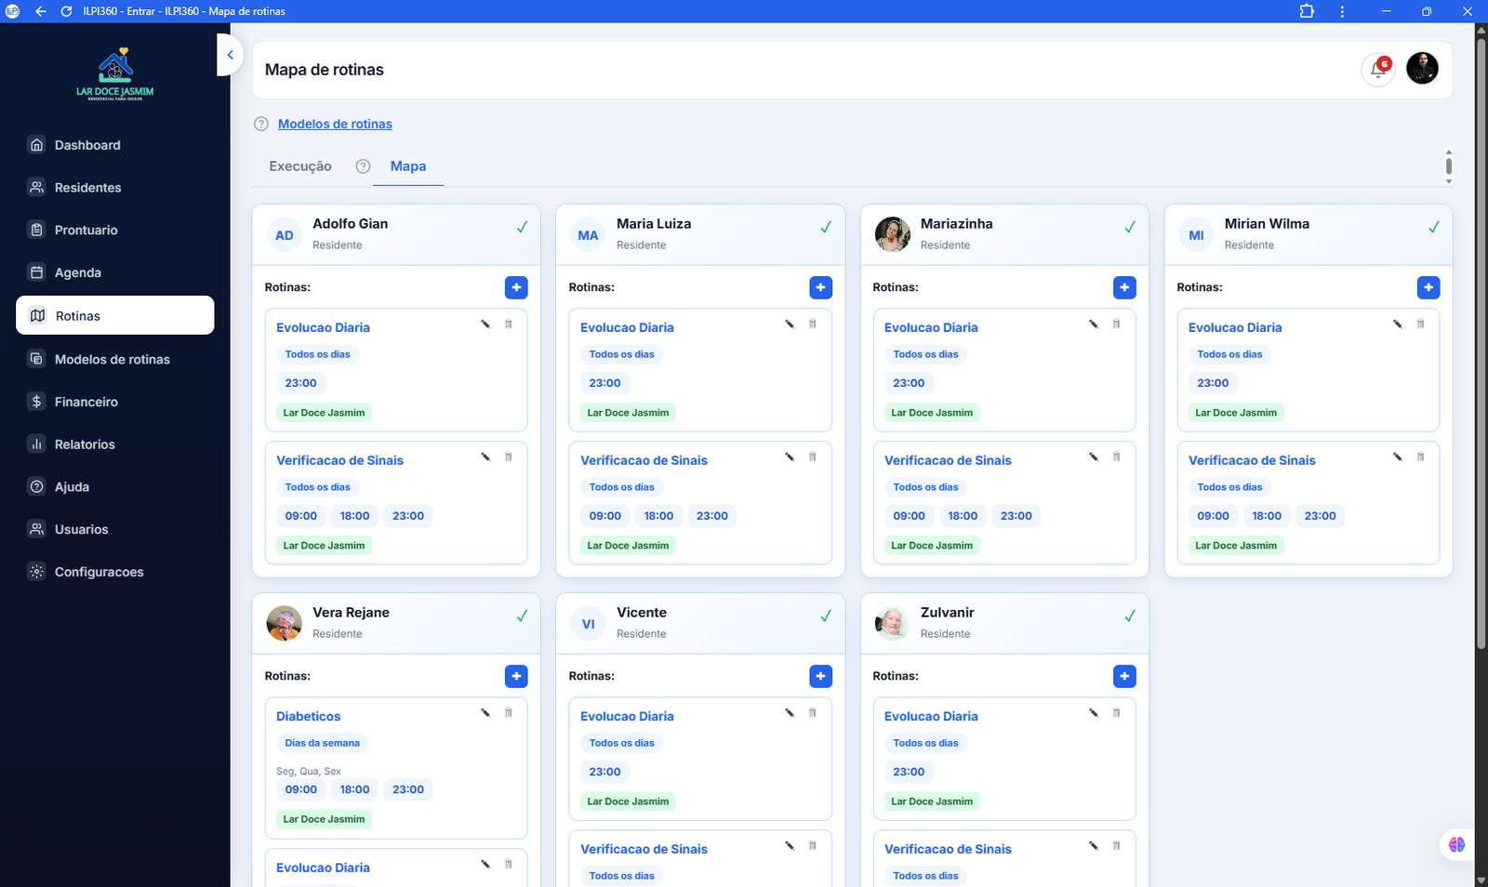Edit Maria Luiza's Evolucao Diaria routine
This screenshot has width=1488, height=887.
[790, 324]
